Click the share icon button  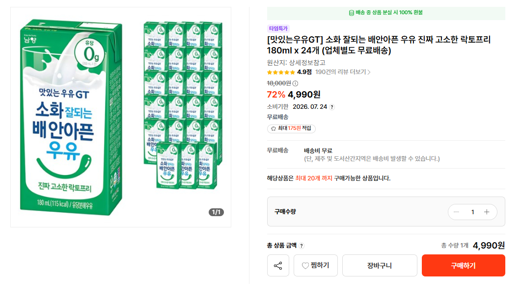point(278,266)
